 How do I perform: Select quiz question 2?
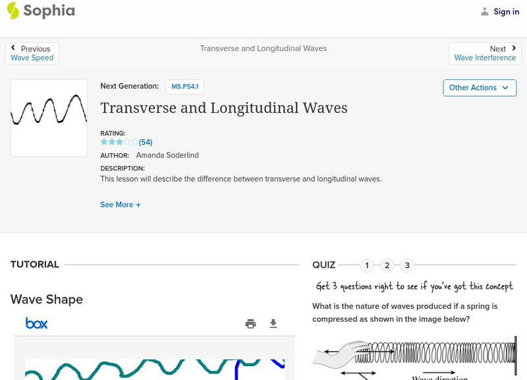387,265
